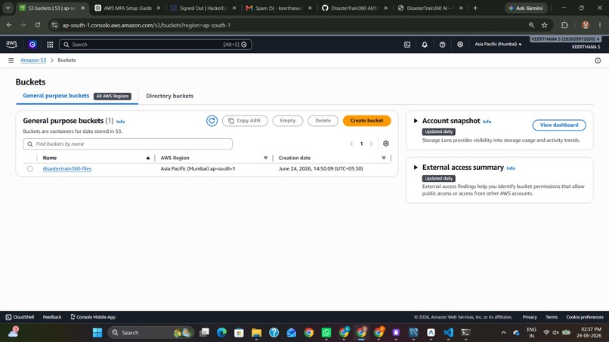Image resolution: width=609 pixels, height=342 pixels.
Task: Go to previous page of buckets
Action: pyautogui.click(x=351, y=143)
